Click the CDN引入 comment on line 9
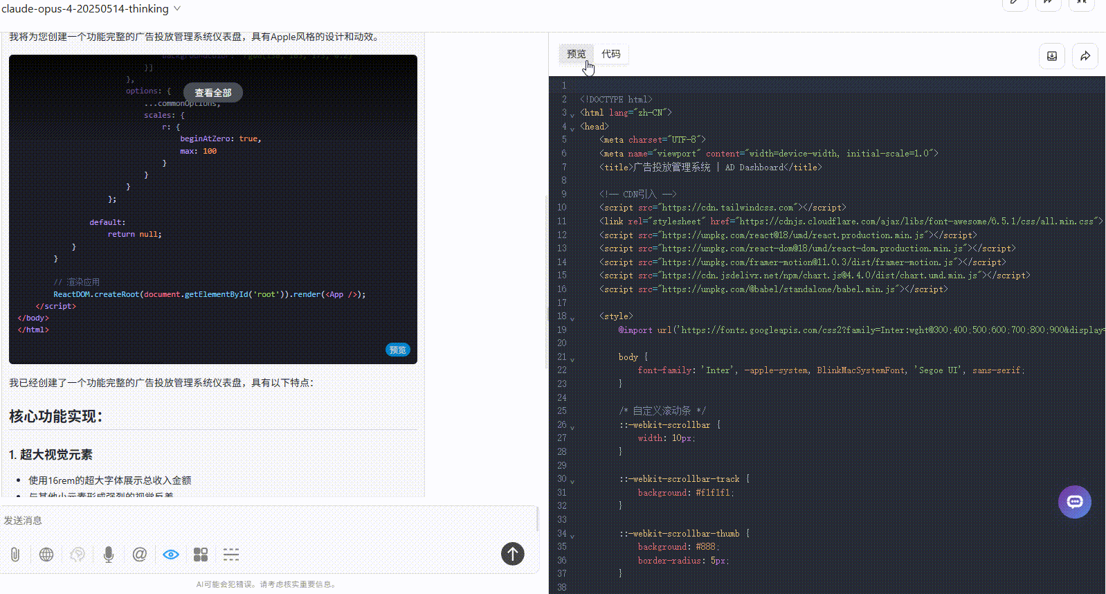The image size is (1106, 594). click(638, 194)
